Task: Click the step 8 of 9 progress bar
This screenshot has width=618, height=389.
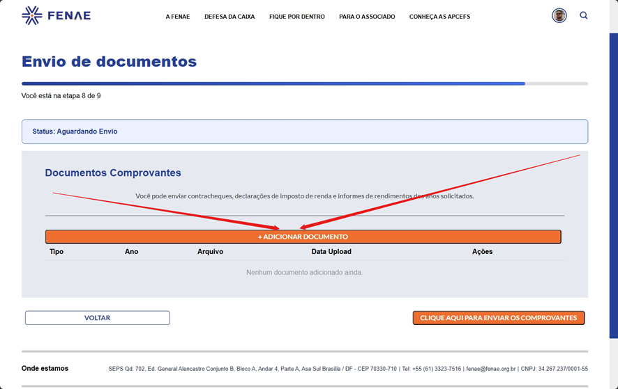Action: (304, 84)
